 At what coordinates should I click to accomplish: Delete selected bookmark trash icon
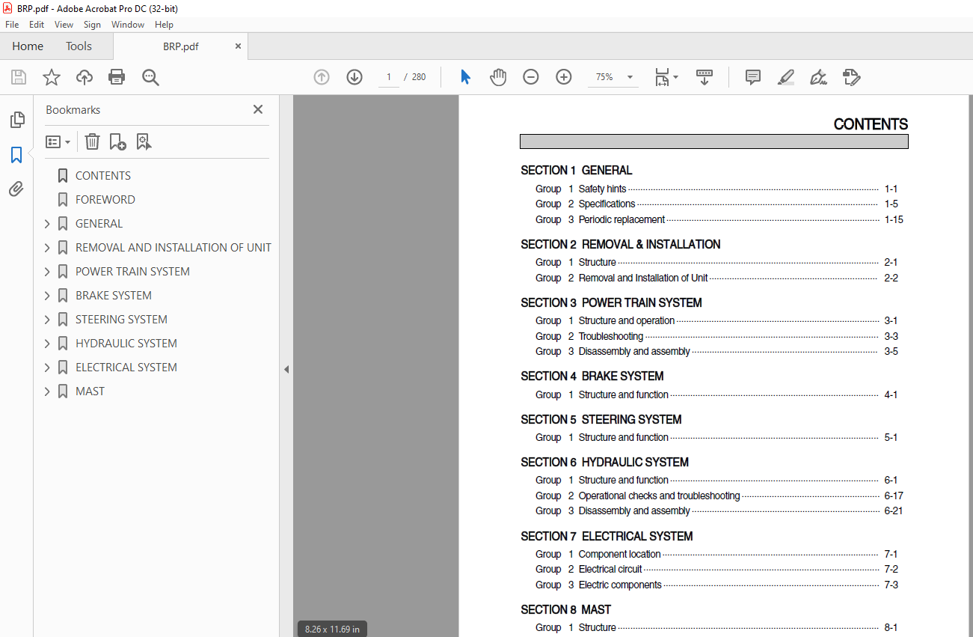pos(92,141)
